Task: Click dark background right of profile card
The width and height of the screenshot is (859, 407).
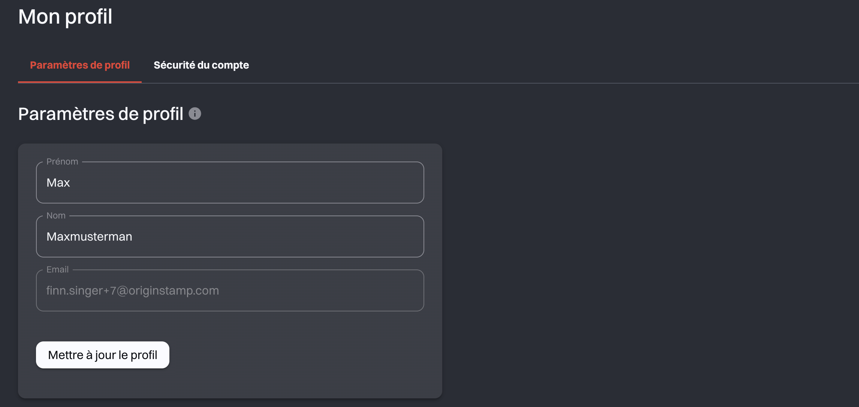Action: pyautogui.click(x=637, y=262)
